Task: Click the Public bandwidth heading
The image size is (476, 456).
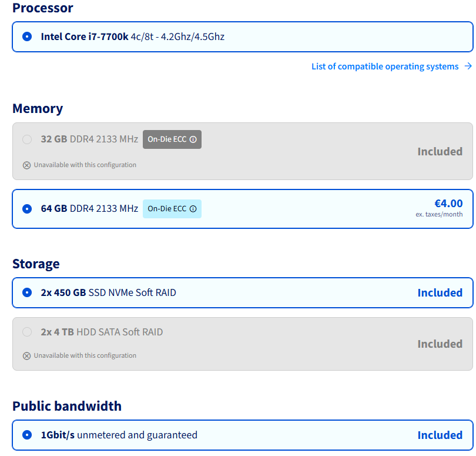Action: point(67,406)
